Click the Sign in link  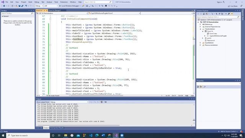click(x=219, y=2)
